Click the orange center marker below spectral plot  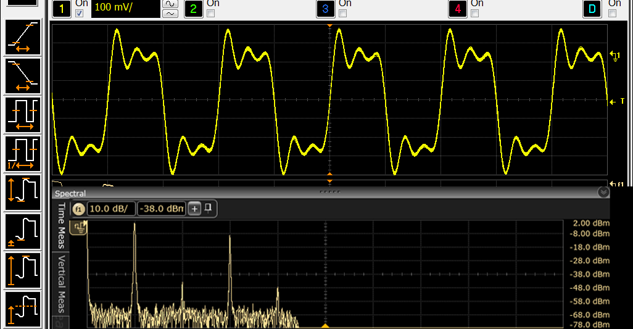[x=325, y=326]
